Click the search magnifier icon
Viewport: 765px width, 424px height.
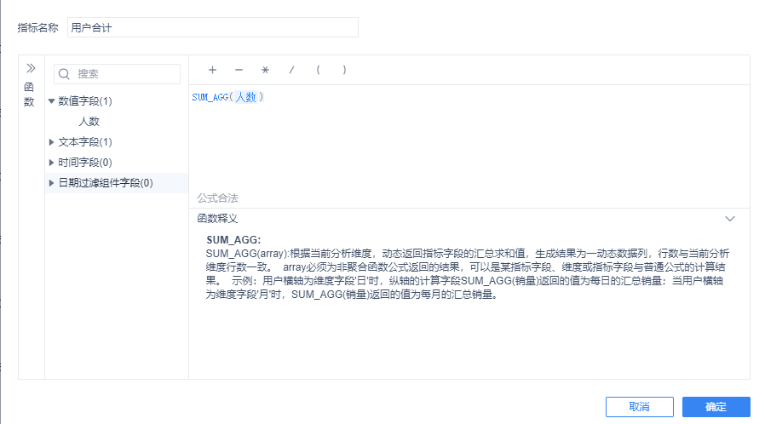pos(64,74)
